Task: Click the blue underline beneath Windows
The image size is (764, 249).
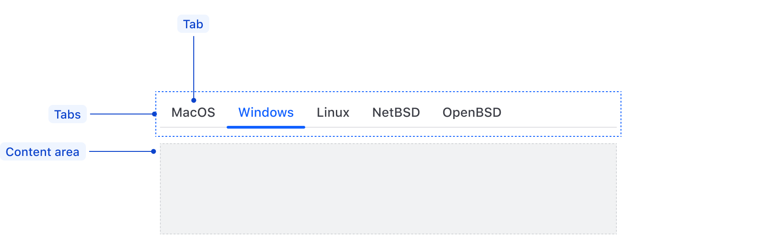Action: (266, 127)
